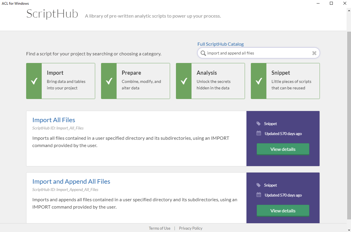Clear the search box with X icon
This screenshot has width=351, height=232.
tap(314, 53)
